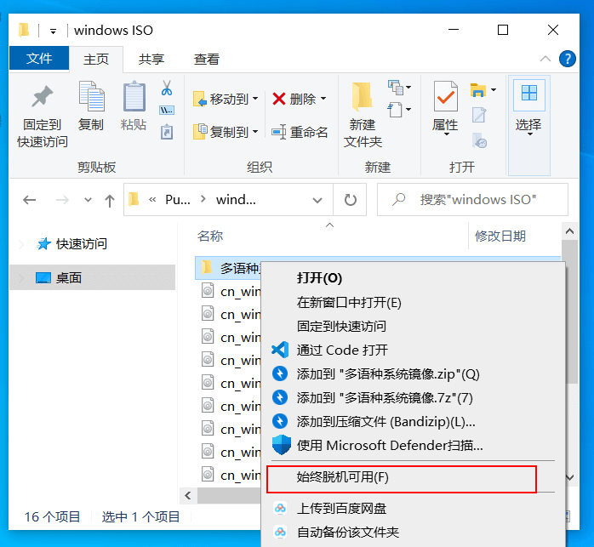Image resolution: width=594 pixels, height=547 pixels.
Task: Click the folder icon in the title bar
Action: coord(24,30)
